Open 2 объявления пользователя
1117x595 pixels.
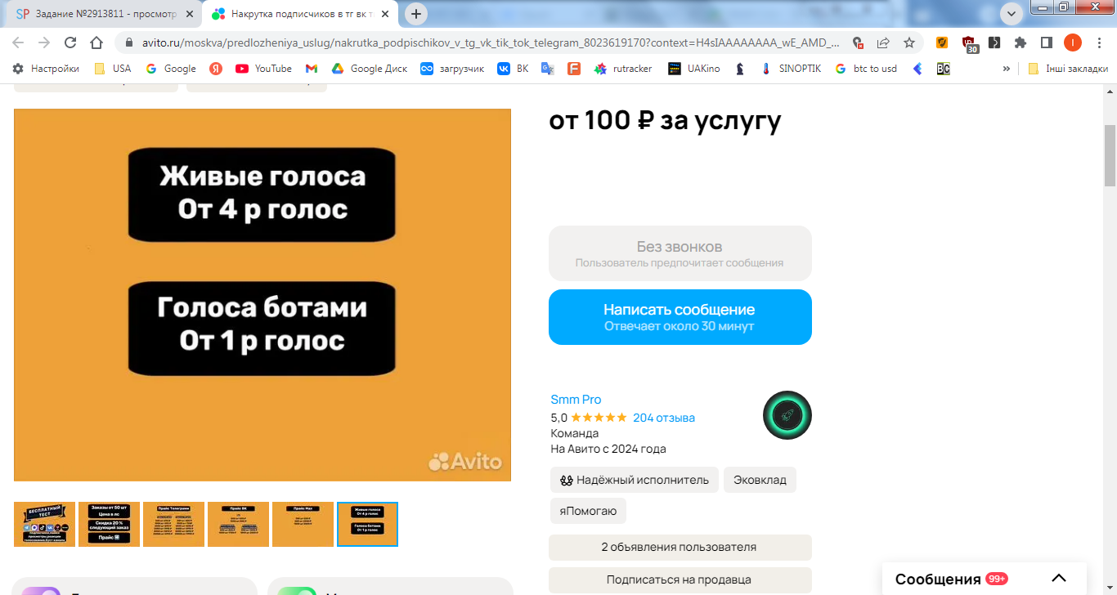680,548
